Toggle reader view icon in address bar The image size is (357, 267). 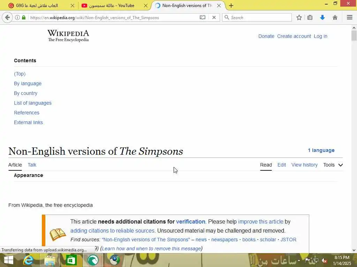(x=203, y=17)
